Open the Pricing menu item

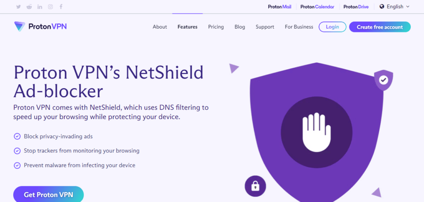point(216,27)
